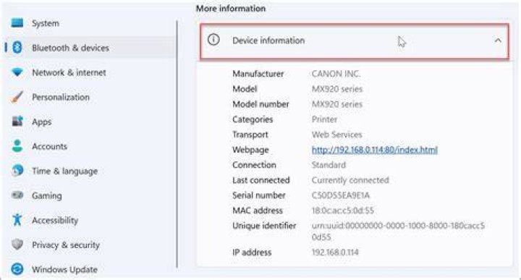Viewport: 521px width, 280px height.
Task: Open Time & language settings
Action: click(65, 171)
